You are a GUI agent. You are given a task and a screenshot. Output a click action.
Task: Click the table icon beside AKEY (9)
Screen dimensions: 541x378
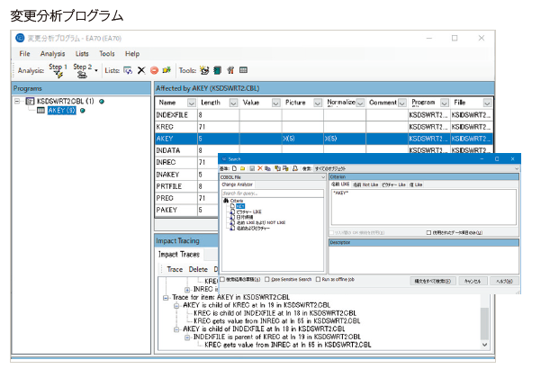coord(41,111)
